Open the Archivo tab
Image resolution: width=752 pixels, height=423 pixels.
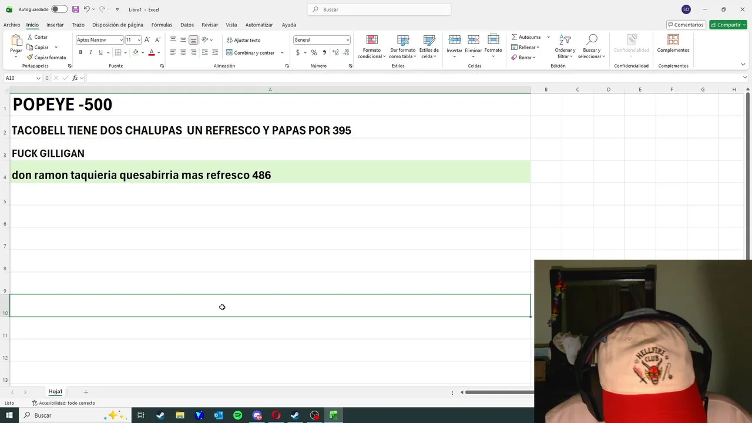[12, 25]
